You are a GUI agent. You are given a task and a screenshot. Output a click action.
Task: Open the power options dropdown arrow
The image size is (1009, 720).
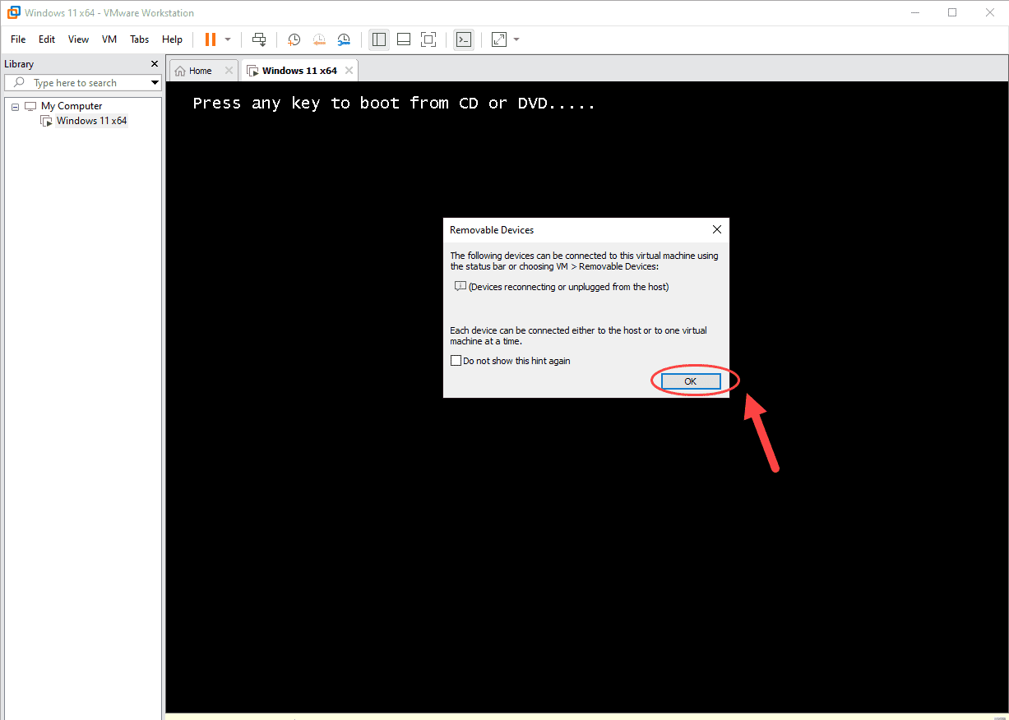coord(228,39)
